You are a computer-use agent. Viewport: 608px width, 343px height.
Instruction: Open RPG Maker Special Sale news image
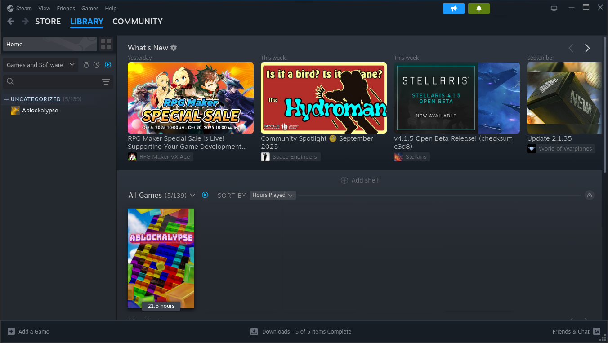point(191,98)
